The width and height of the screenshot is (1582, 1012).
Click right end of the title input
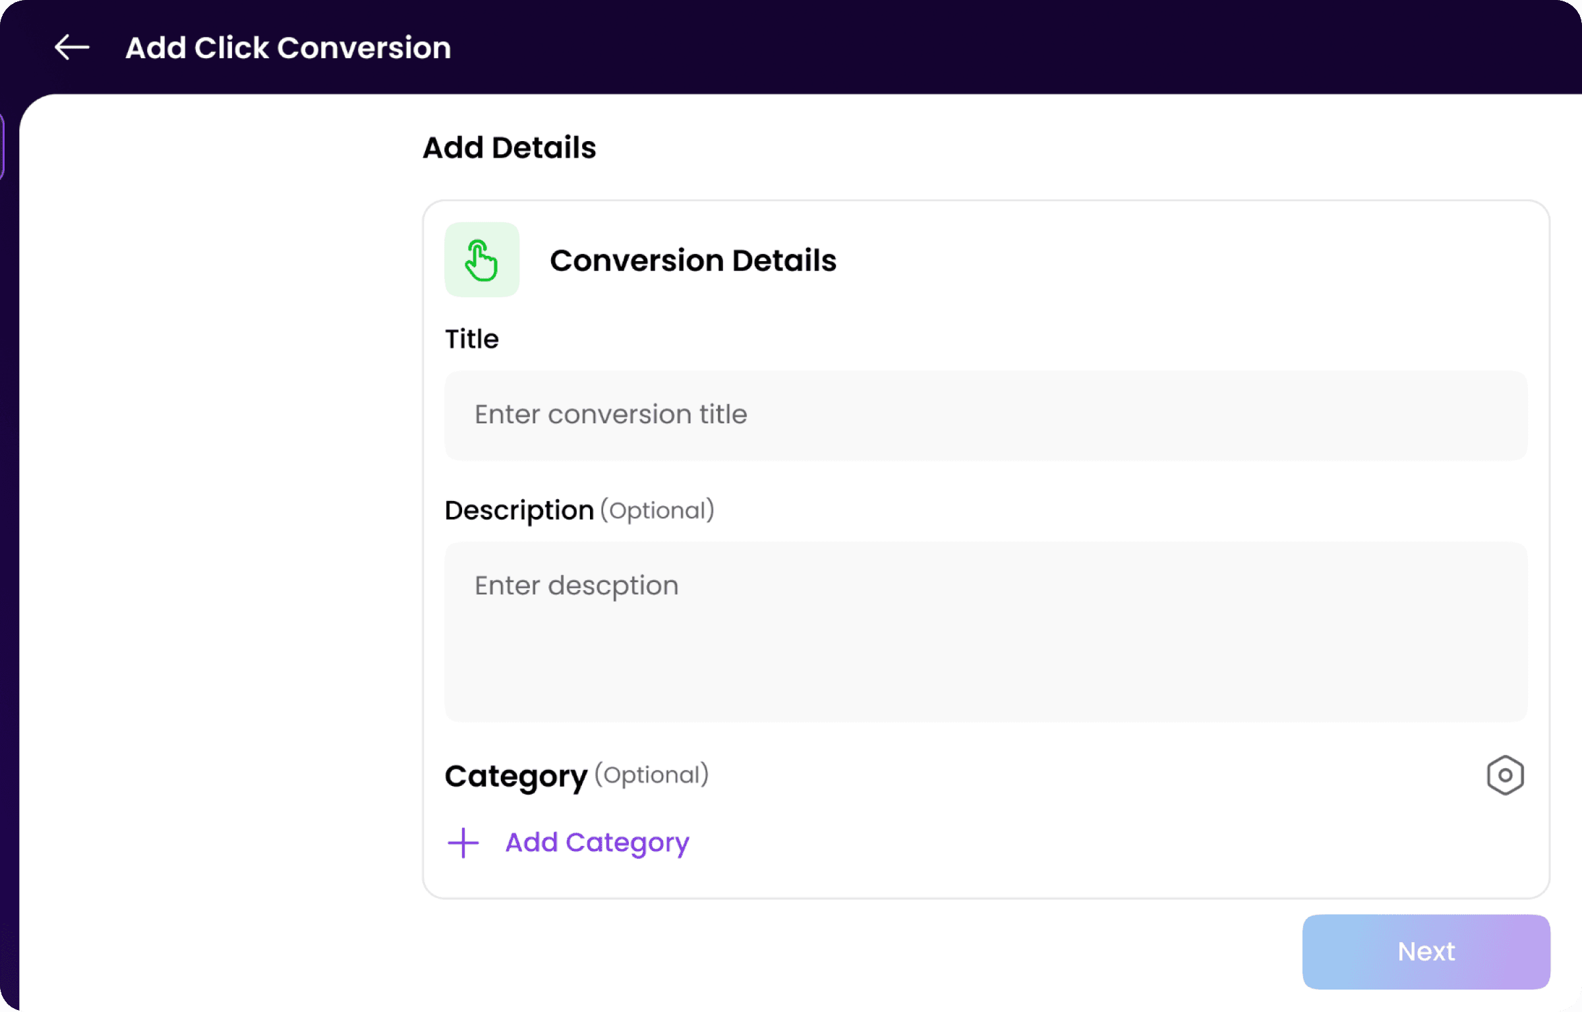(1483, 415)
